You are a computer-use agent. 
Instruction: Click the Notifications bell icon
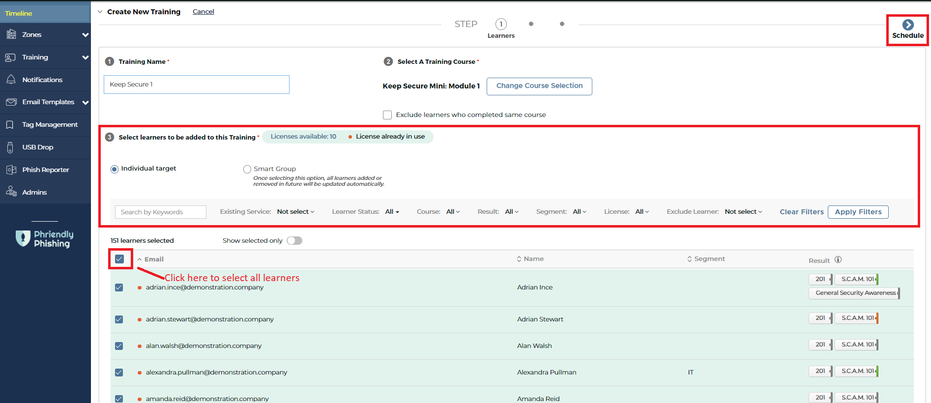(x=11, y=80)
